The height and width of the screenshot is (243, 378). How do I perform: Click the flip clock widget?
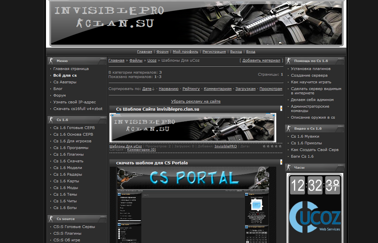click(x=315, y=185)
